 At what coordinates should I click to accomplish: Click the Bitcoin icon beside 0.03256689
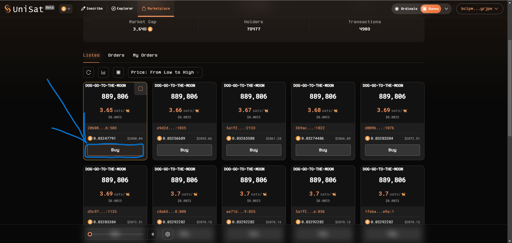tap(159, 138)
